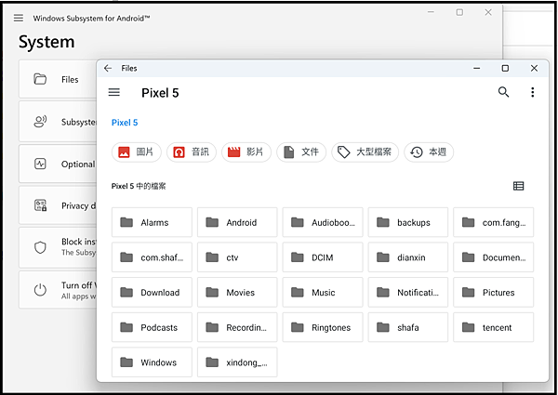Filter by 大型檔案 large files chip
The width and height of the screenshot is (558, 395).
point(365,152)
